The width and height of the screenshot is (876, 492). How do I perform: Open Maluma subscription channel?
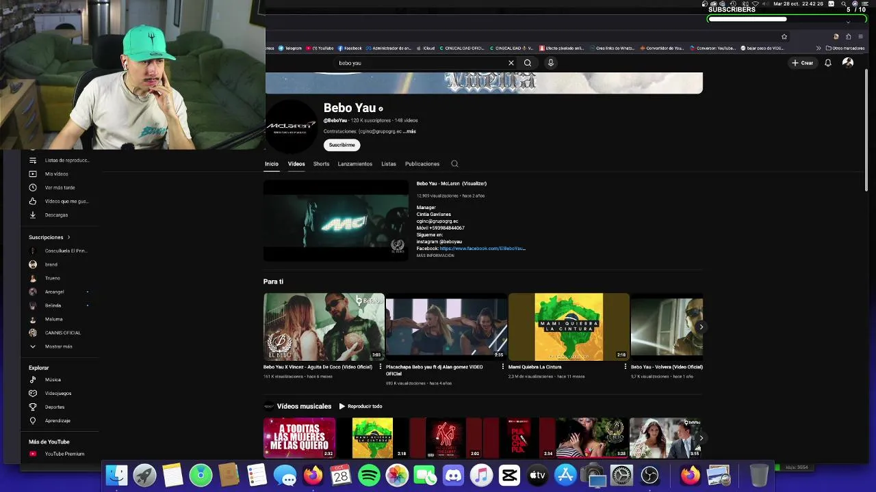(46, 319)
